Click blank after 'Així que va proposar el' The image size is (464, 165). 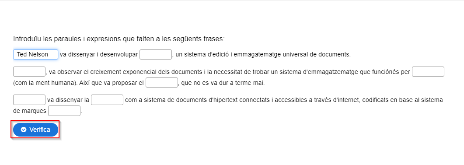pos(162,83)
